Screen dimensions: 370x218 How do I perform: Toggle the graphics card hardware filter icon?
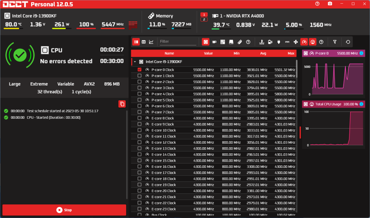(214, 42)
